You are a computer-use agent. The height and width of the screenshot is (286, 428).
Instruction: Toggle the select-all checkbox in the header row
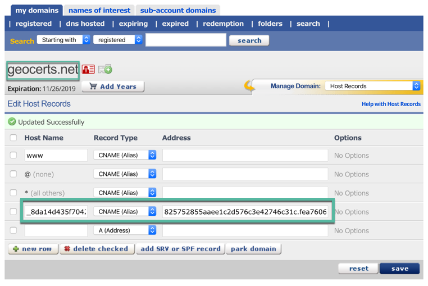coord(13,138)
